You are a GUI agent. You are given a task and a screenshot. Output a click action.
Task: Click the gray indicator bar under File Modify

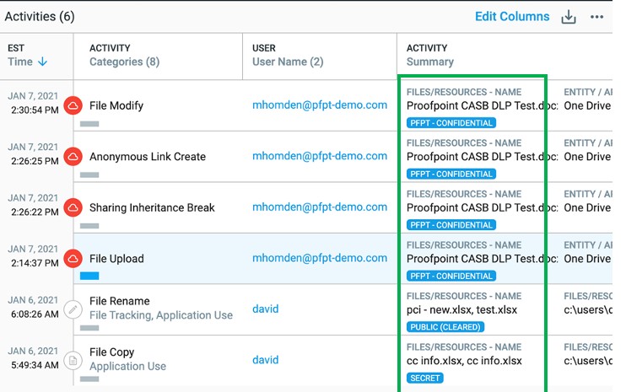click(89, 124)
